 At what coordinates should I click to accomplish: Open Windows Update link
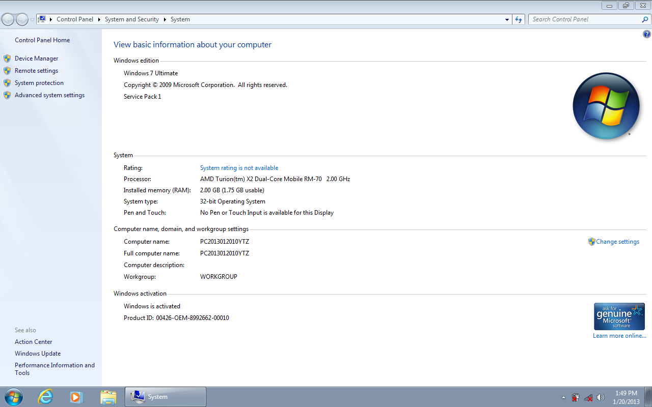38,354
